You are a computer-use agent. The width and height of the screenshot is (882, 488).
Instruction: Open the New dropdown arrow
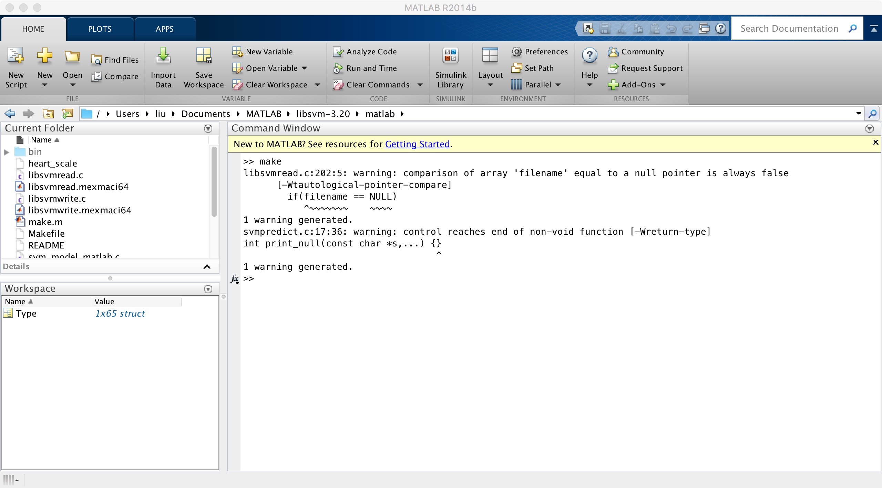[x=44, y=85]
